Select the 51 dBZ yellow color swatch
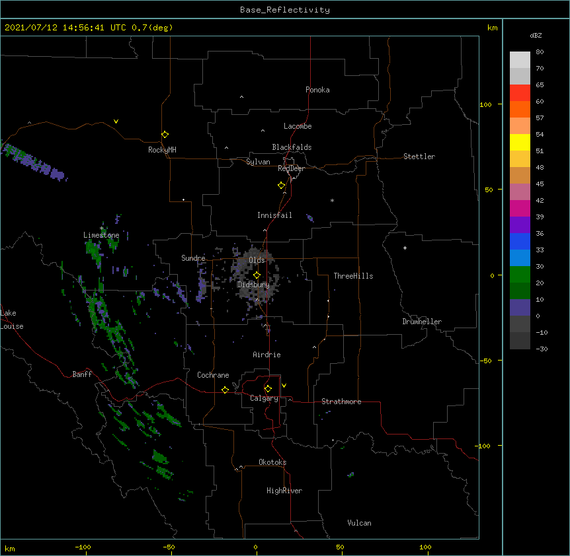 coord(520,142)
